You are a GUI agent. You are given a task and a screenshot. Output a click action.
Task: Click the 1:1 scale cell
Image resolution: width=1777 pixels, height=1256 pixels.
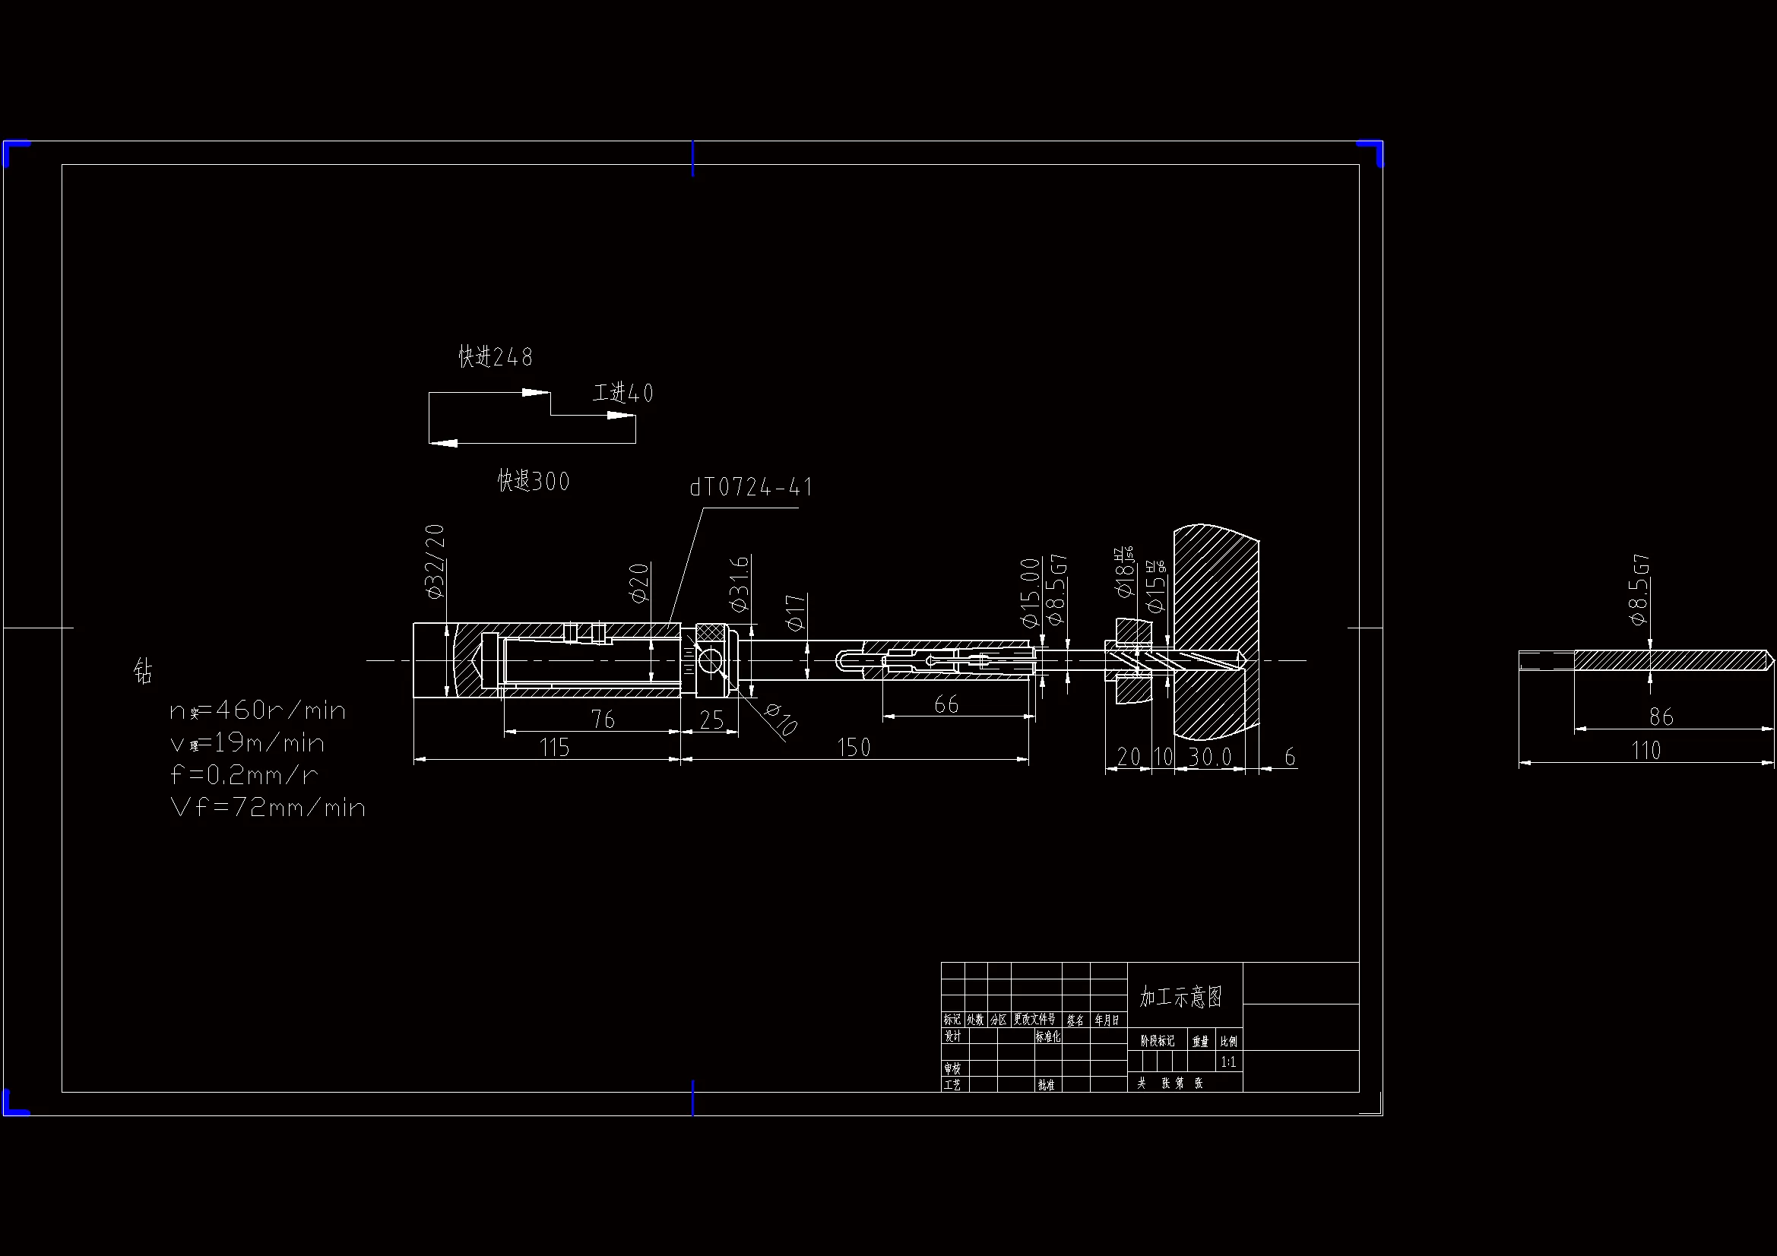pos(1228,1062)
